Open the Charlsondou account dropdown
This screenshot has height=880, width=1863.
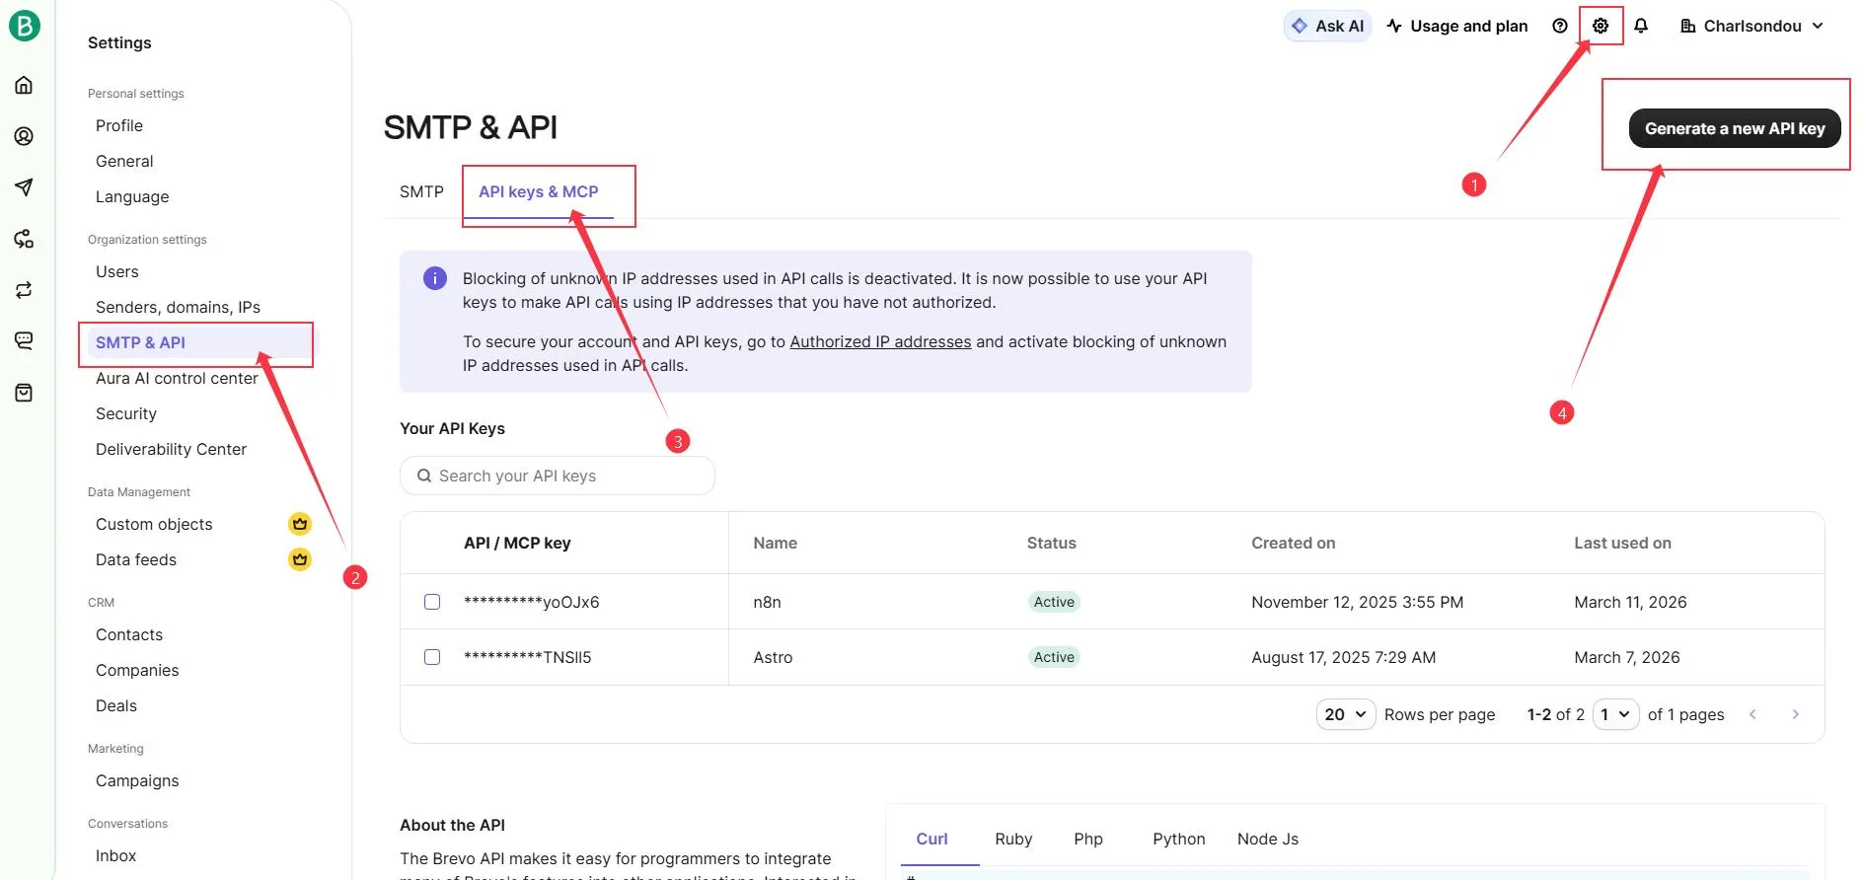point(1751,26)
